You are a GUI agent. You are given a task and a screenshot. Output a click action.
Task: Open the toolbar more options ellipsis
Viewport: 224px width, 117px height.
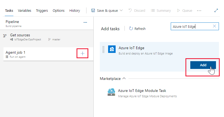(x=199, y=11)
